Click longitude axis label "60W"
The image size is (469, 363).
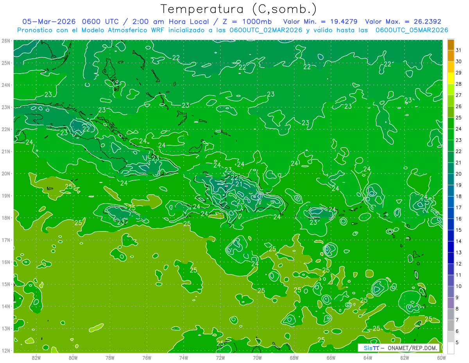click(442, 358)
